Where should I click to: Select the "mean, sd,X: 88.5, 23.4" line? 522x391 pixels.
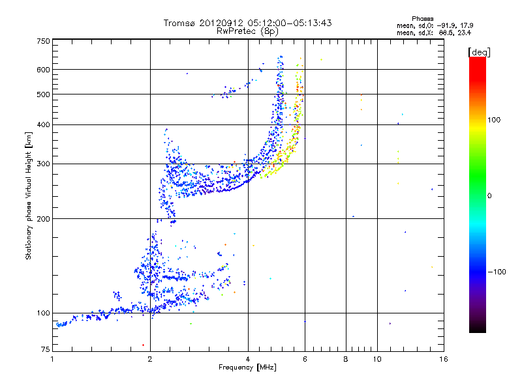click(433, 33)
